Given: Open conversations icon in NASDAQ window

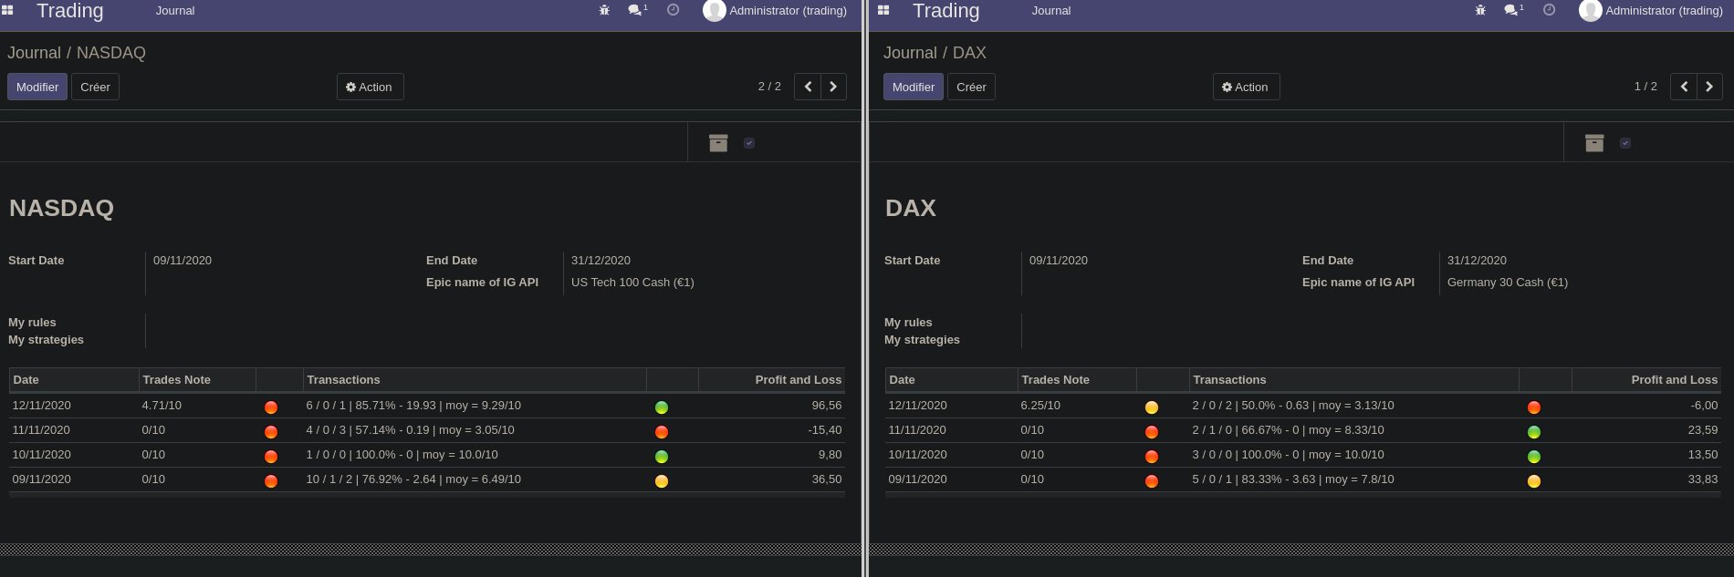Looking at the screenshot, I should click(637, 10).
